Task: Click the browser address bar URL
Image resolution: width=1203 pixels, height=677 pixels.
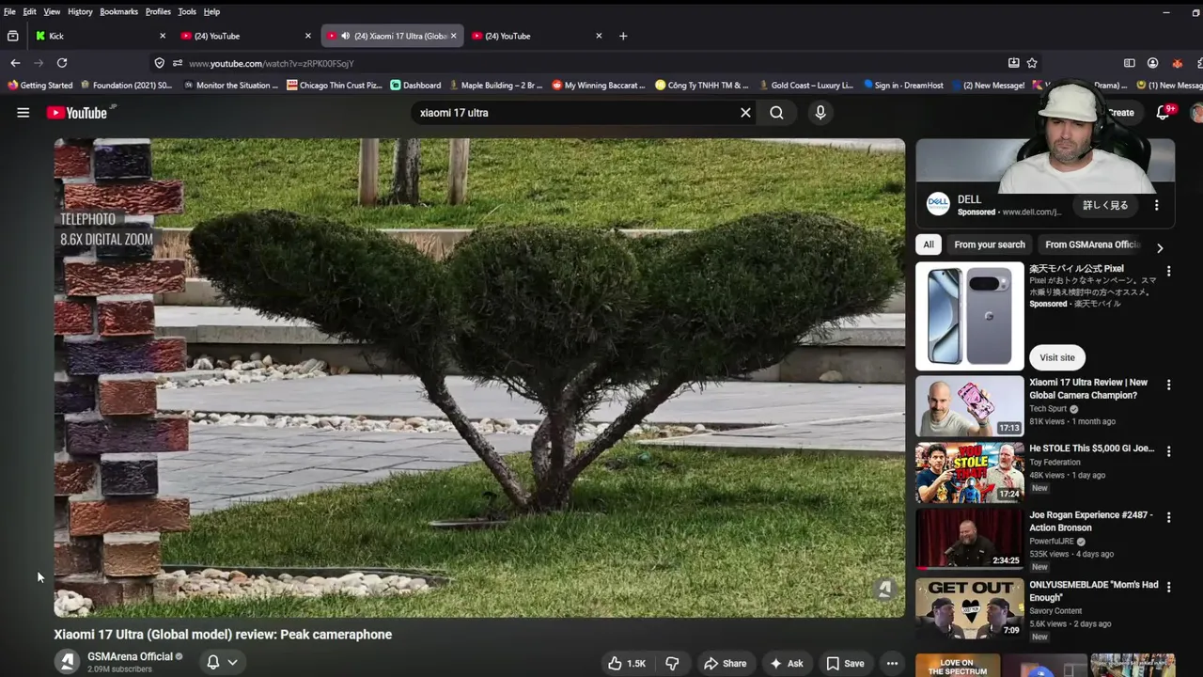Action: pyautogui.click(x=271, y=63)
